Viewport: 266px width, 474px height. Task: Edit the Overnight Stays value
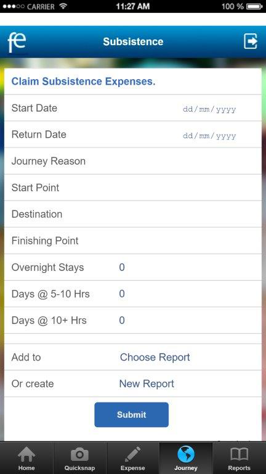(x=122, y=267)
